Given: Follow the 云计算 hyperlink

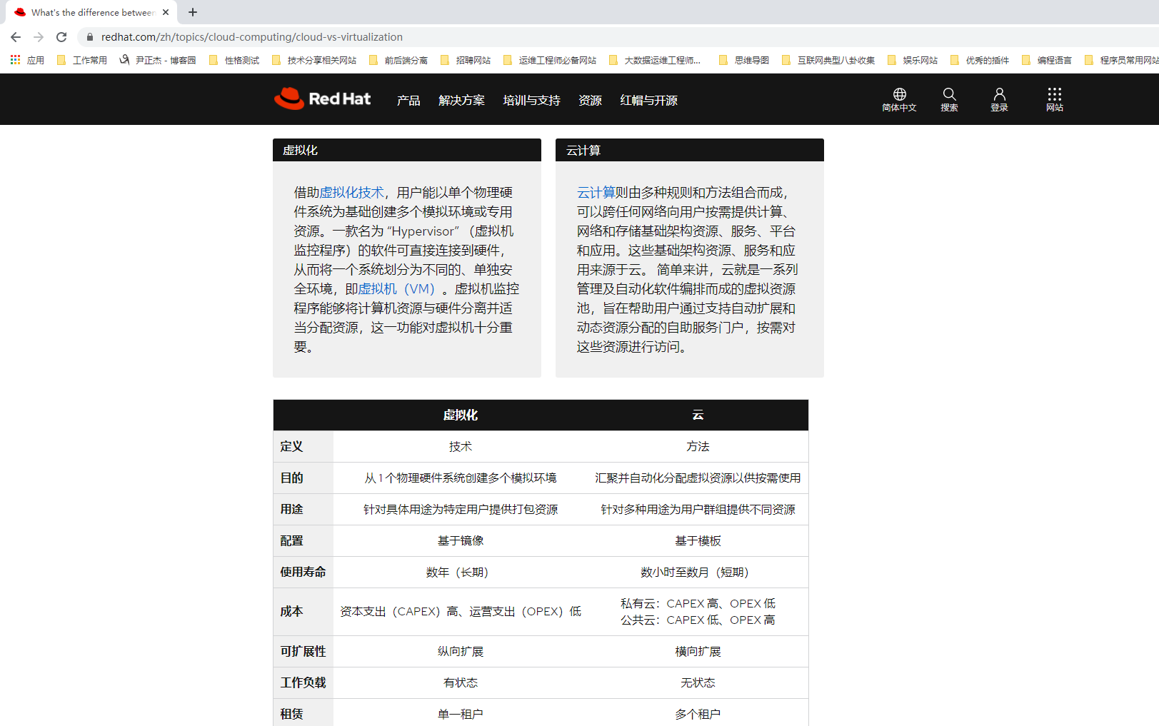Looking at the screenshot, I should (596, 193).
